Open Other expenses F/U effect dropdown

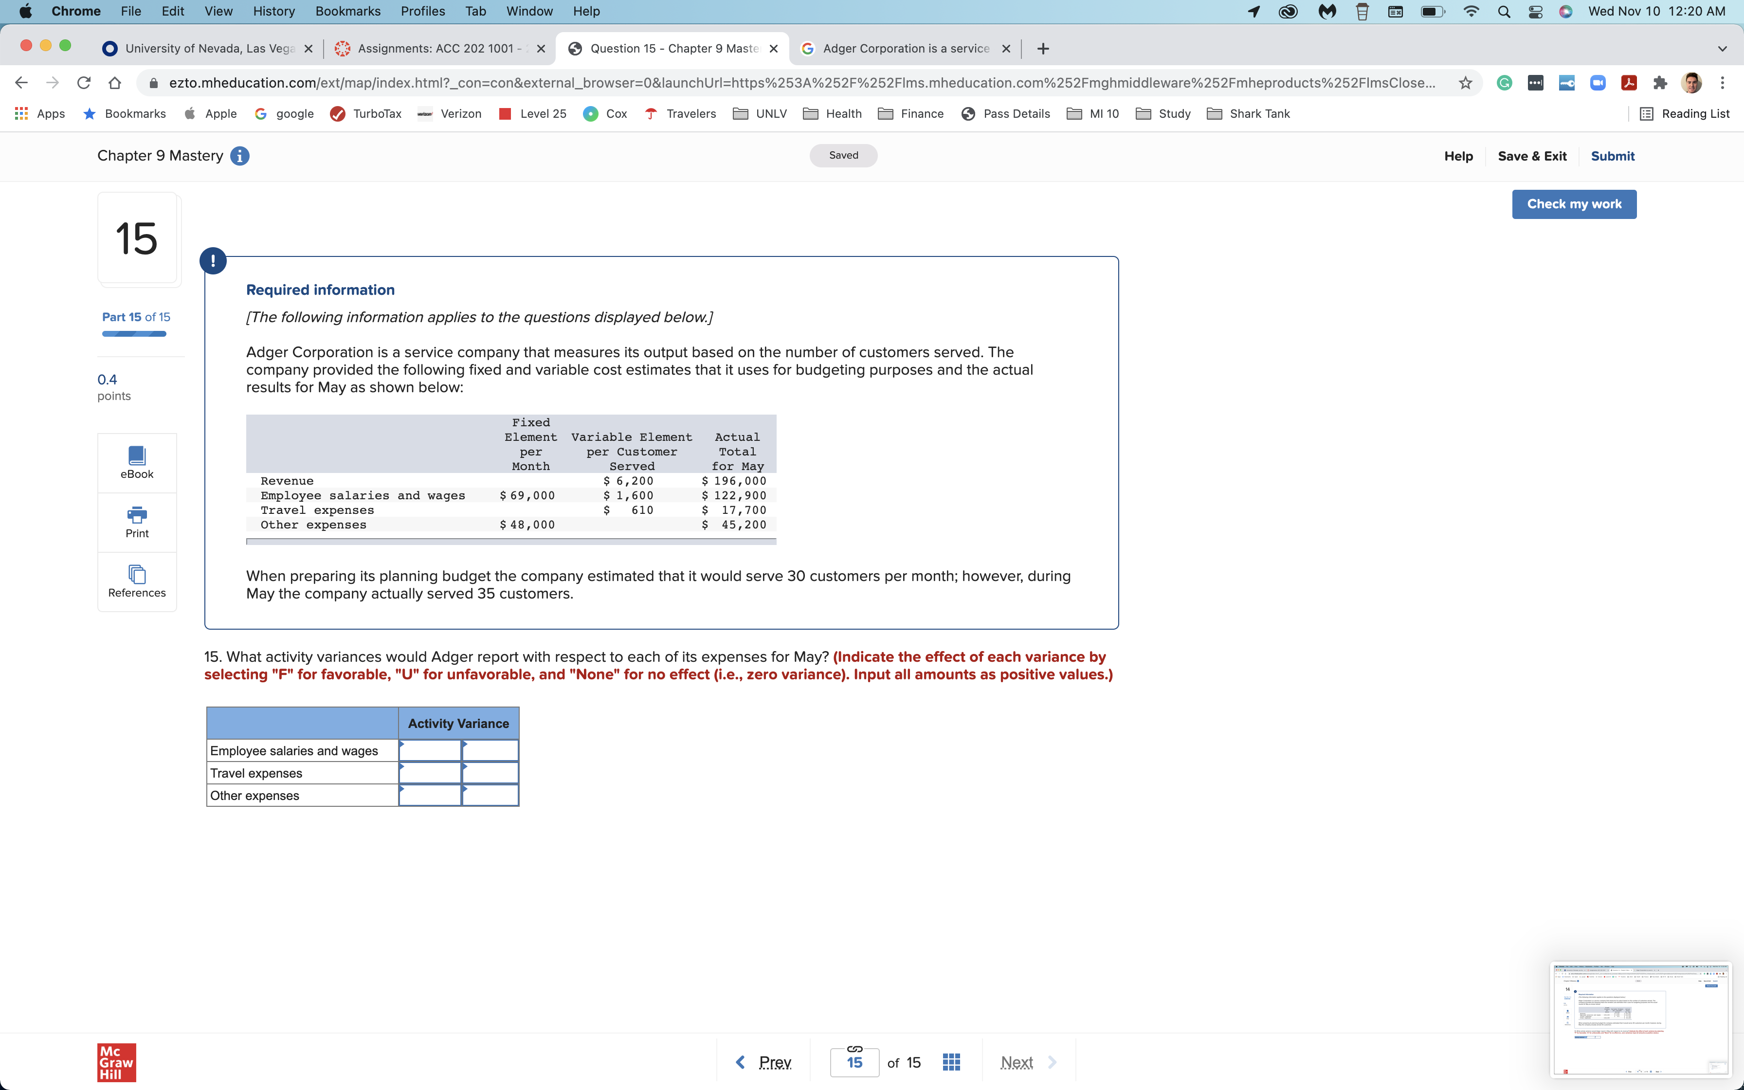pos(490,795)
